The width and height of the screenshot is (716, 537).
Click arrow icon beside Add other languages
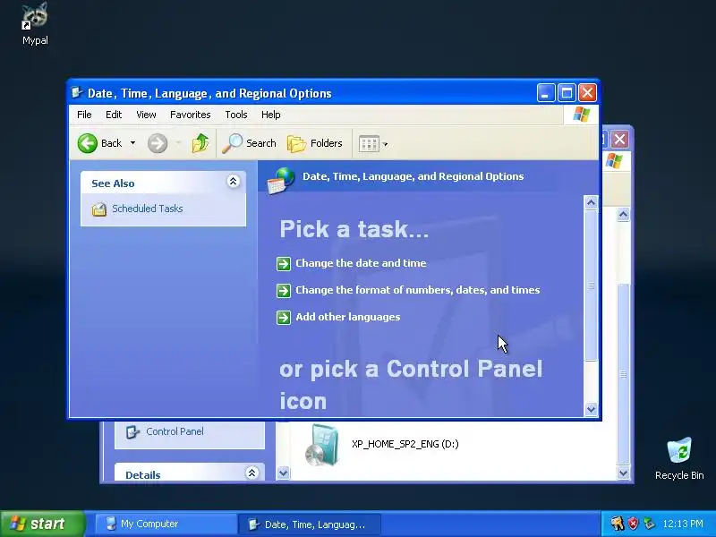pyautogui.click(x=284, y=318)
